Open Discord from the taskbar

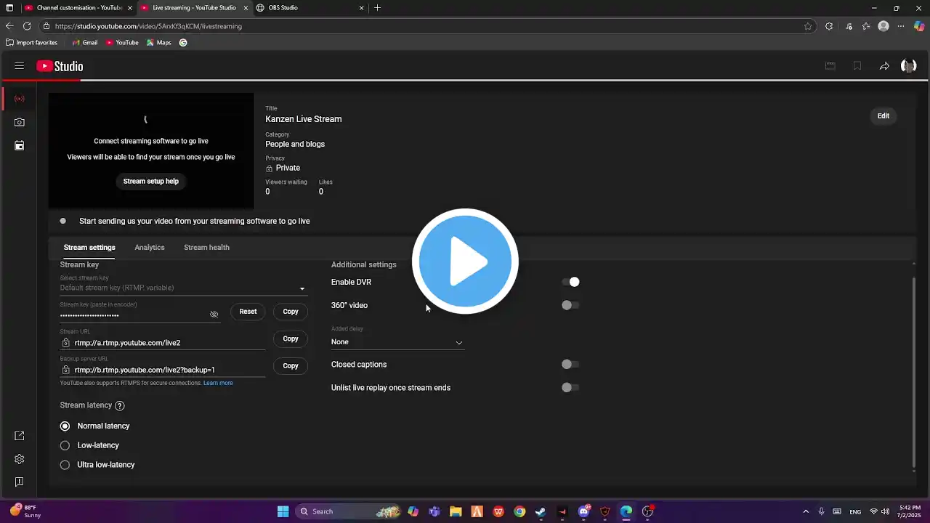point(583,511)
